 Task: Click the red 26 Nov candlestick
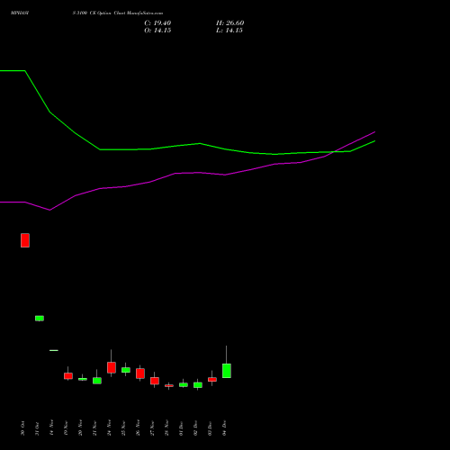coord(140,373)
